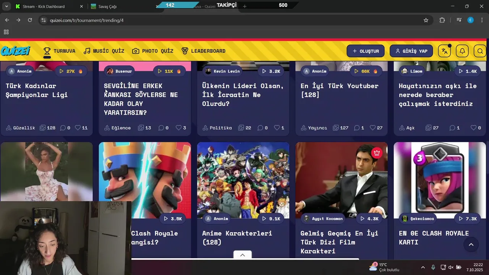Screen dimensions: 489x275
Task: Open the Leaderboard page
Action: pos(203,51)
